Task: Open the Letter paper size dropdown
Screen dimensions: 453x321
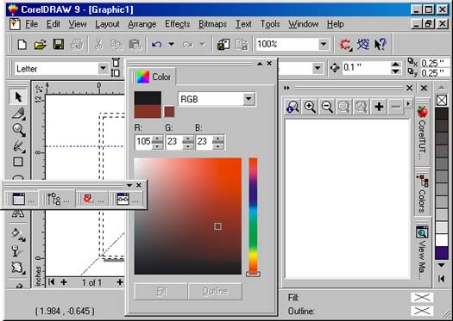Action: (x=103, y=69)
